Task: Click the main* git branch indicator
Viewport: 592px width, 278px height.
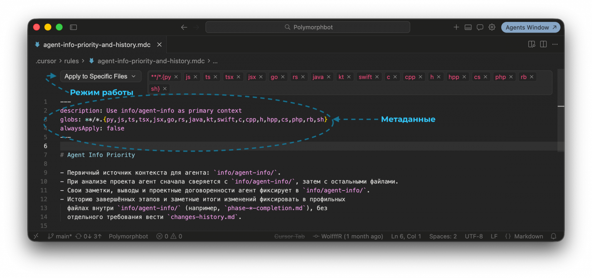Action: click(x=60, y=236)
